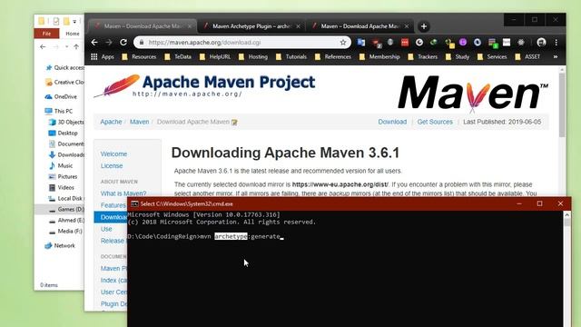Open the HelpURL bookmark folder
The height and width of the screenshot is (327, 581).
click(x=215, y=56)
